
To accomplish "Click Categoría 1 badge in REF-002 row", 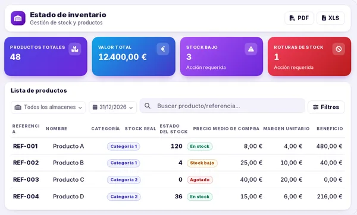I will 124,163.
